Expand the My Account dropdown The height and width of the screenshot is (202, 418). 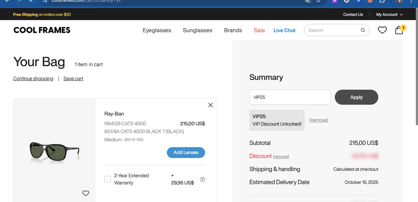point(389,14)
